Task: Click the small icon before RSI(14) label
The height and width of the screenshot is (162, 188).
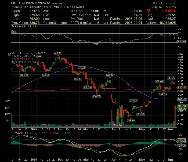Action: [x=13, y=26]
